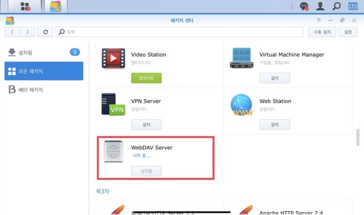This screenshot has width=364, height=215.
Task: Click the 시작 중... status text
Action: [x=141, y=156]
